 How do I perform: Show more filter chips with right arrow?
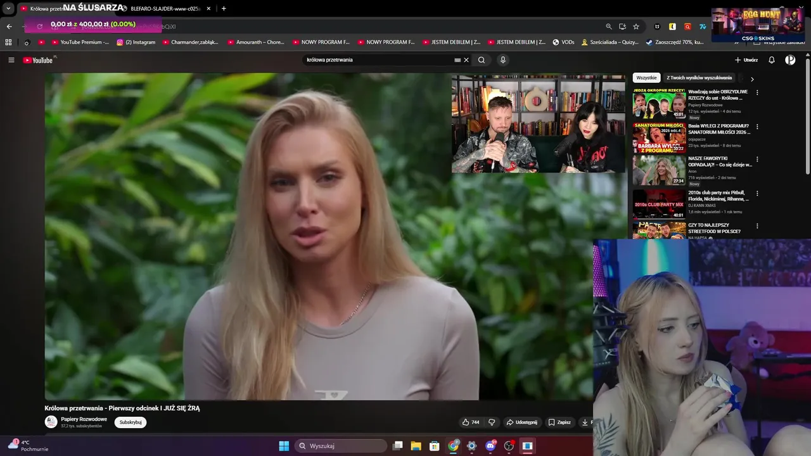coord(752,79)
